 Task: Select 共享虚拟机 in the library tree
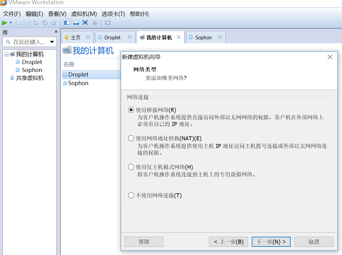30,78
